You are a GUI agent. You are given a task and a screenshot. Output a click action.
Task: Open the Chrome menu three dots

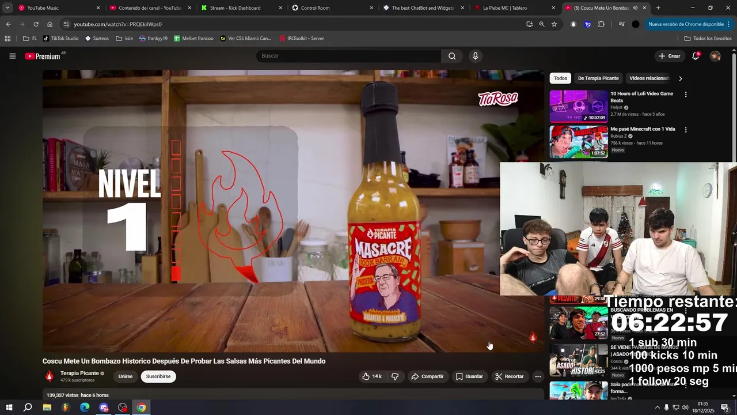coord(729,24)
